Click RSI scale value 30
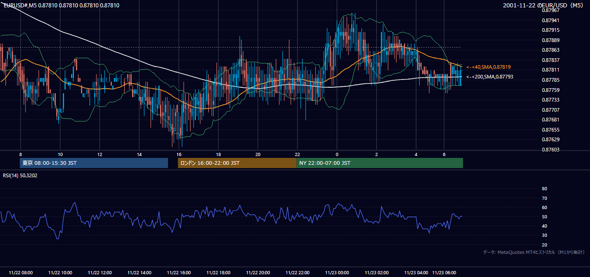Image resolution: width=590 pixels, height=277 pixels. 544,235
